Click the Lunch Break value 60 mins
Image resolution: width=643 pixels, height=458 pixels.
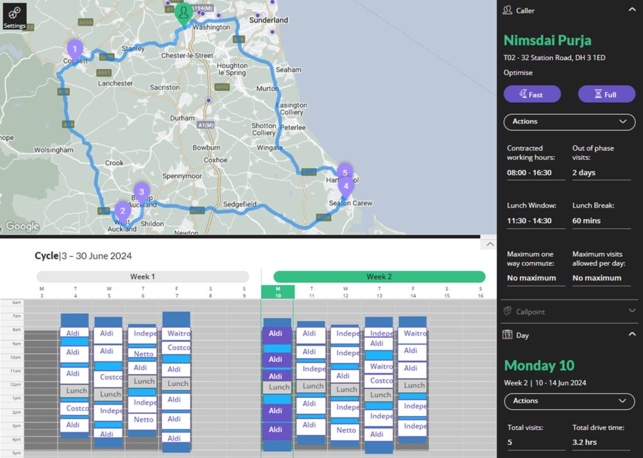point(586,221)
